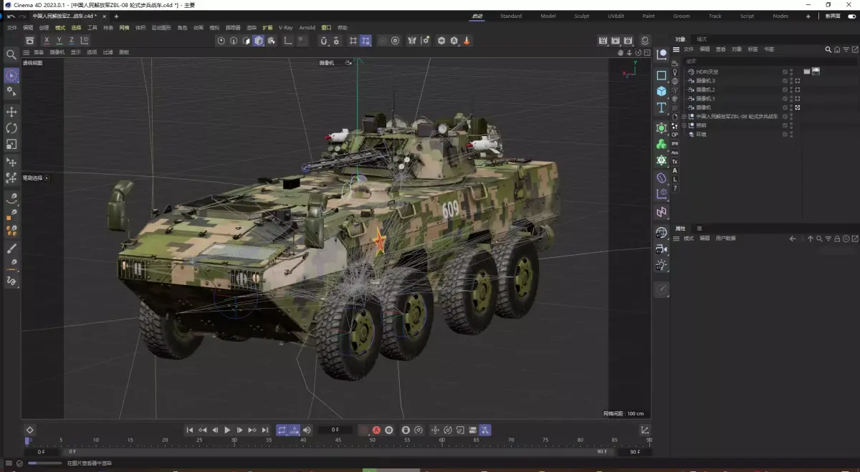The width and height of the screenshot is (860, 472).
Task: Switch to the 场次 tab in Object Manager
Action: click(x=702, y=39)
